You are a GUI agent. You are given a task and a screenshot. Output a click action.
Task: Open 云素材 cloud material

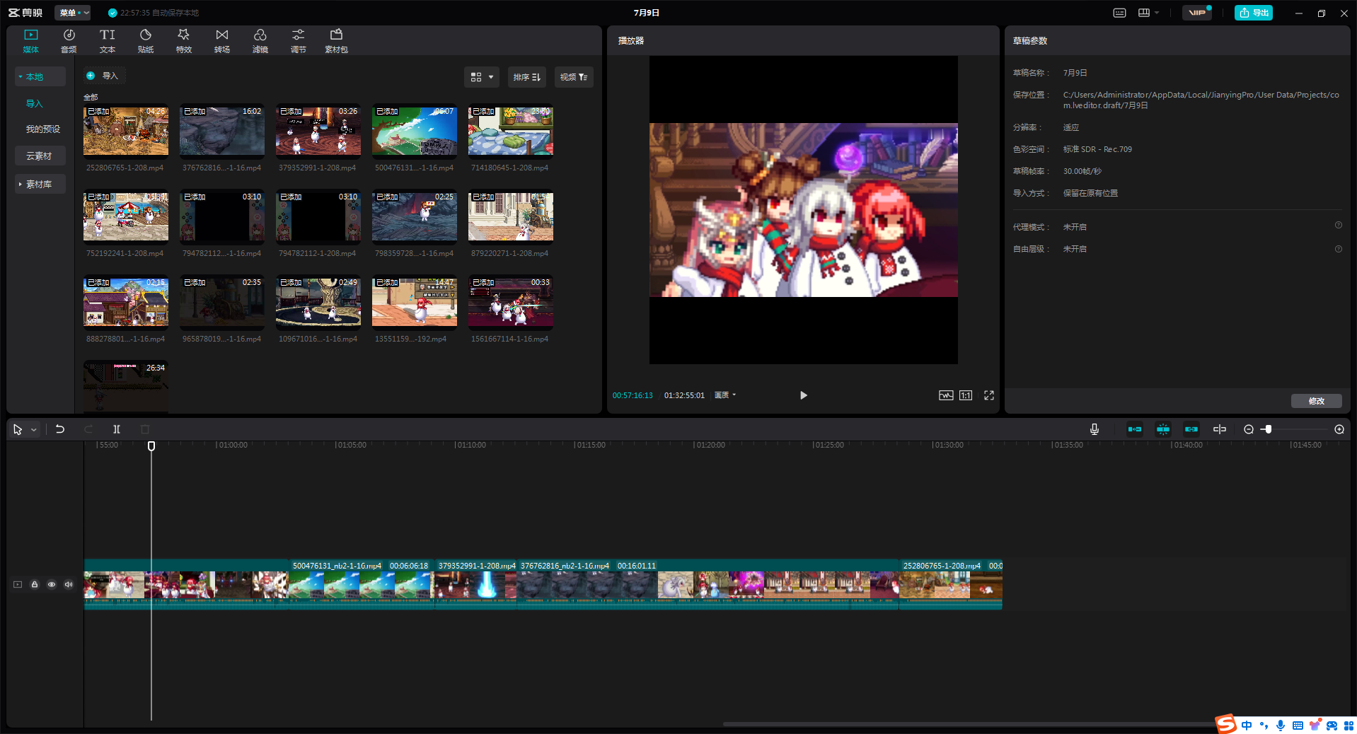[x=40, y=156]
